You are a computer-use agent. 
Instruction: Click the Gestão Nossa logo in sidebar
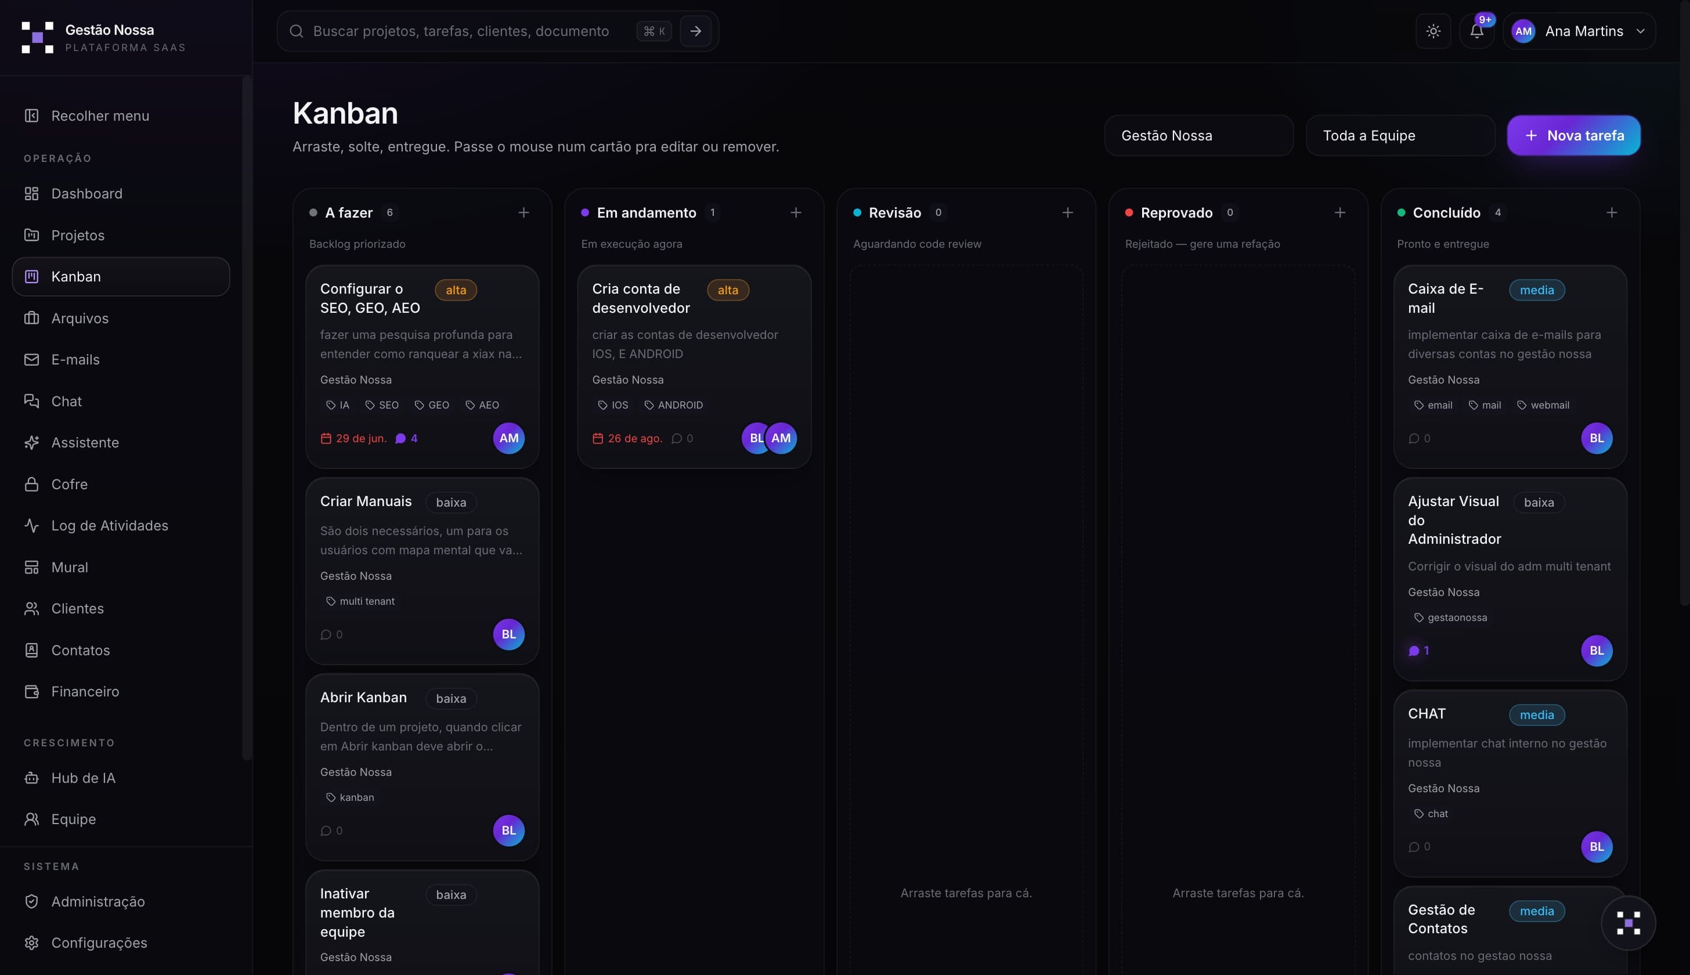pyautogui.click(x=38, y=38)
